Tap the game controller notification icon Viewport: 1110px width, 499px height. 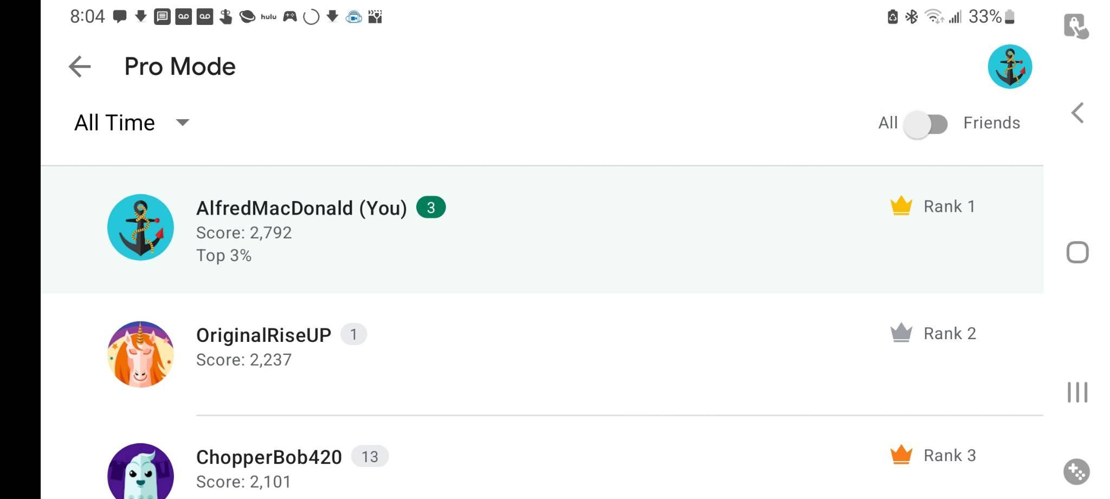(x=289, y=16)
